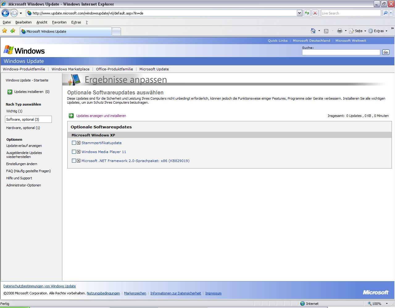
Task: Click green arrow next to Updates anzeigen
Action: coord(71,116)
